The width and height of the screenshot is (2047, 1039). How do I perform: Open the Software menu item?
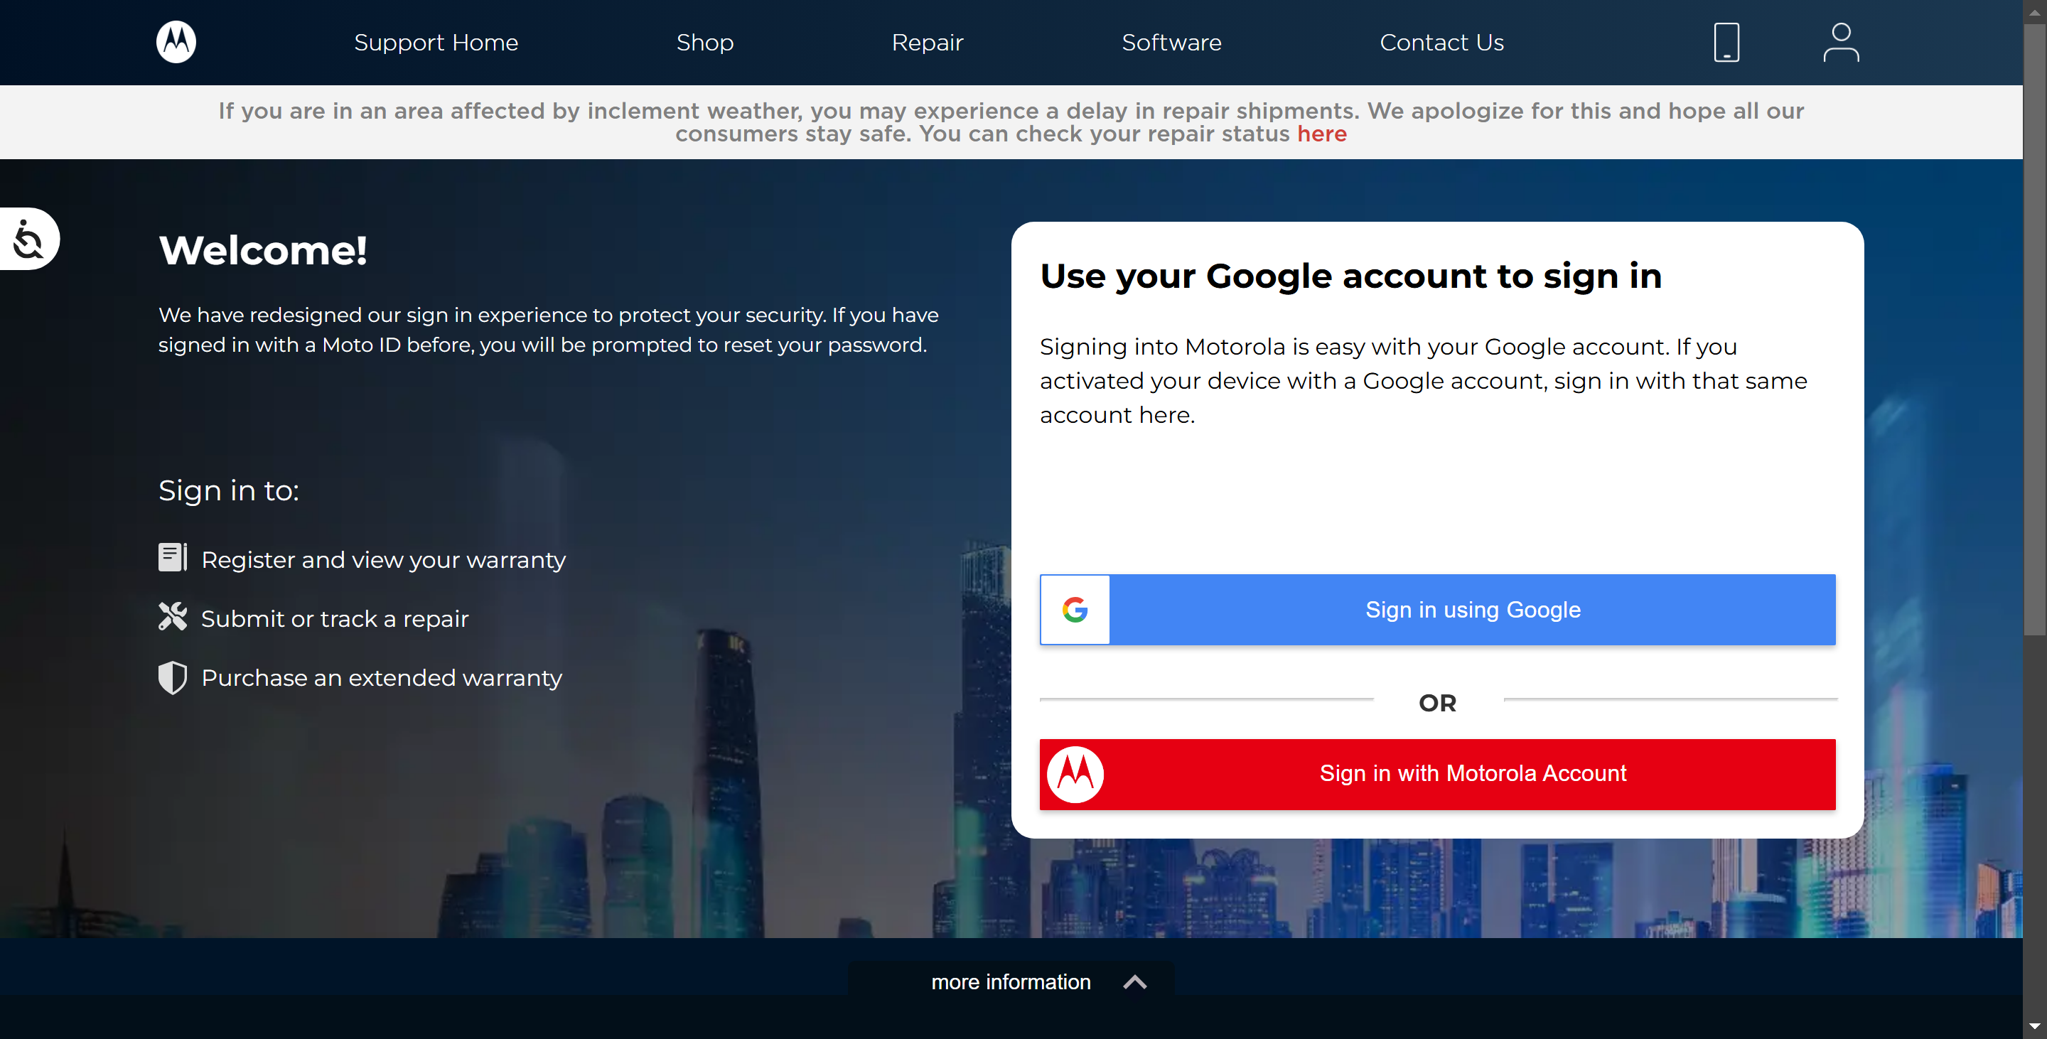[x=1171, y=42]
